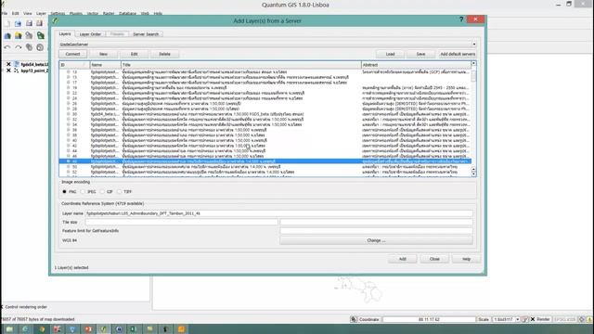Open the Database menu
This screenshot has height=334, width=594.
(128, 13)
